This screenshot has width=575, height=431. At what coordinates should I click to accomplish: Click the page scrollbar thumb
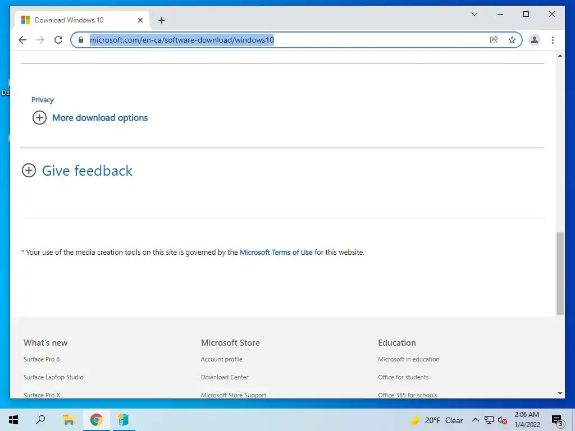(560, 273)
